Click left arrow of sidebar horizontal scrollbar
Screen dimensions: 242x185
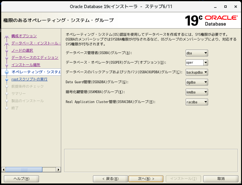(4, 170)
